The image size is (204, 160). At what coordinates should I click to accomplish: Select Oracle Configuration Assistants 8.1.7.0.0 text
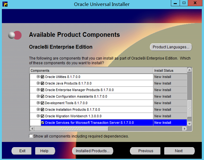(76, 96)
